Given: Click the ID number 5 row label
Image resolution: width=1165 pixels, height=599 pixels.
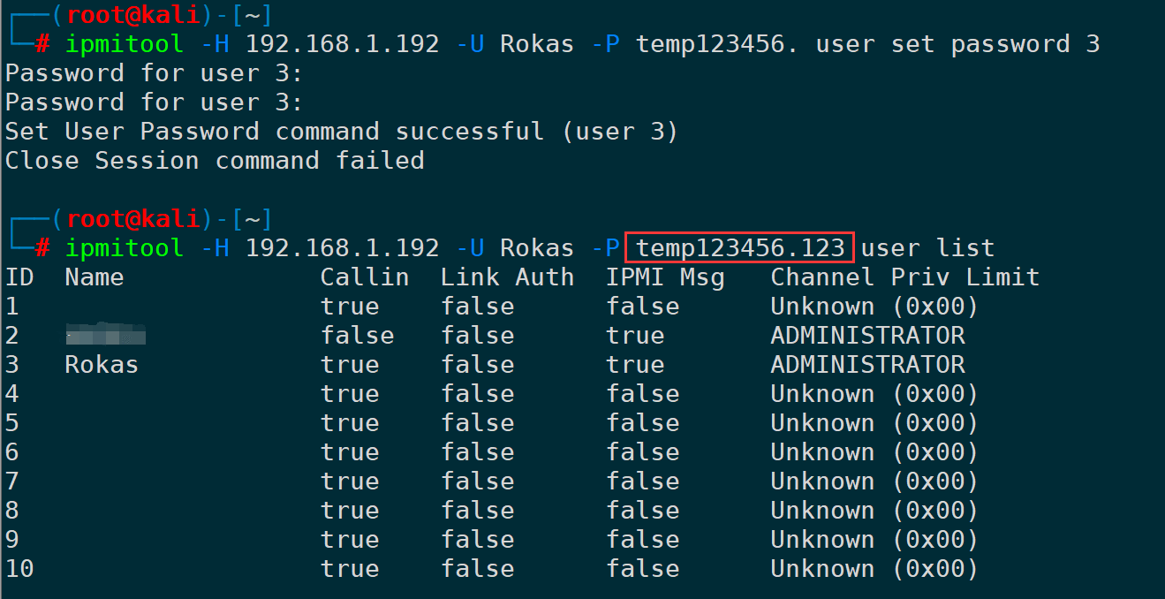Looking at the screenshot, I should point(12,423).
